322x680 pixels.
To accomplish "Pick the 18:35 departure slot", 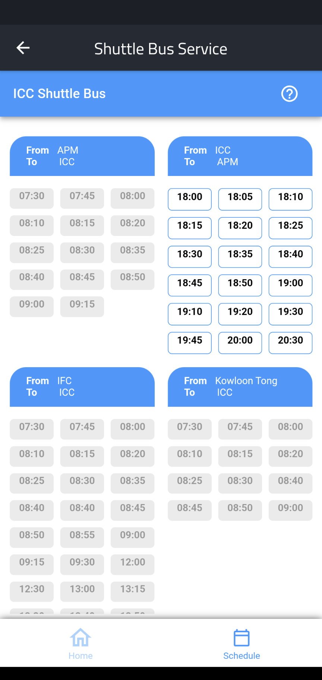I will coord(240,256).
